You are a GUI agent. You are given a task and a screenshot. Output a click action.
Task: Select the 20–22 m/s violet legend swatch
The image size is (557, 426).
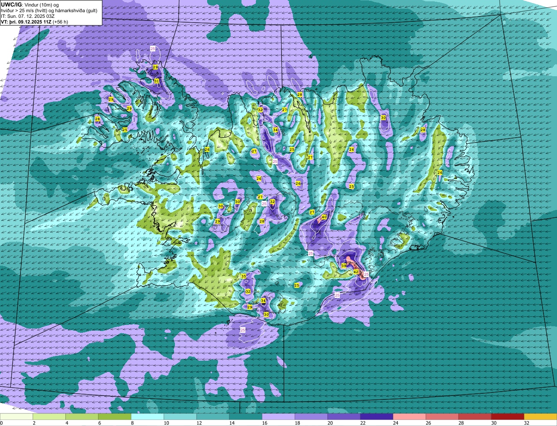(x=344, y=417)
